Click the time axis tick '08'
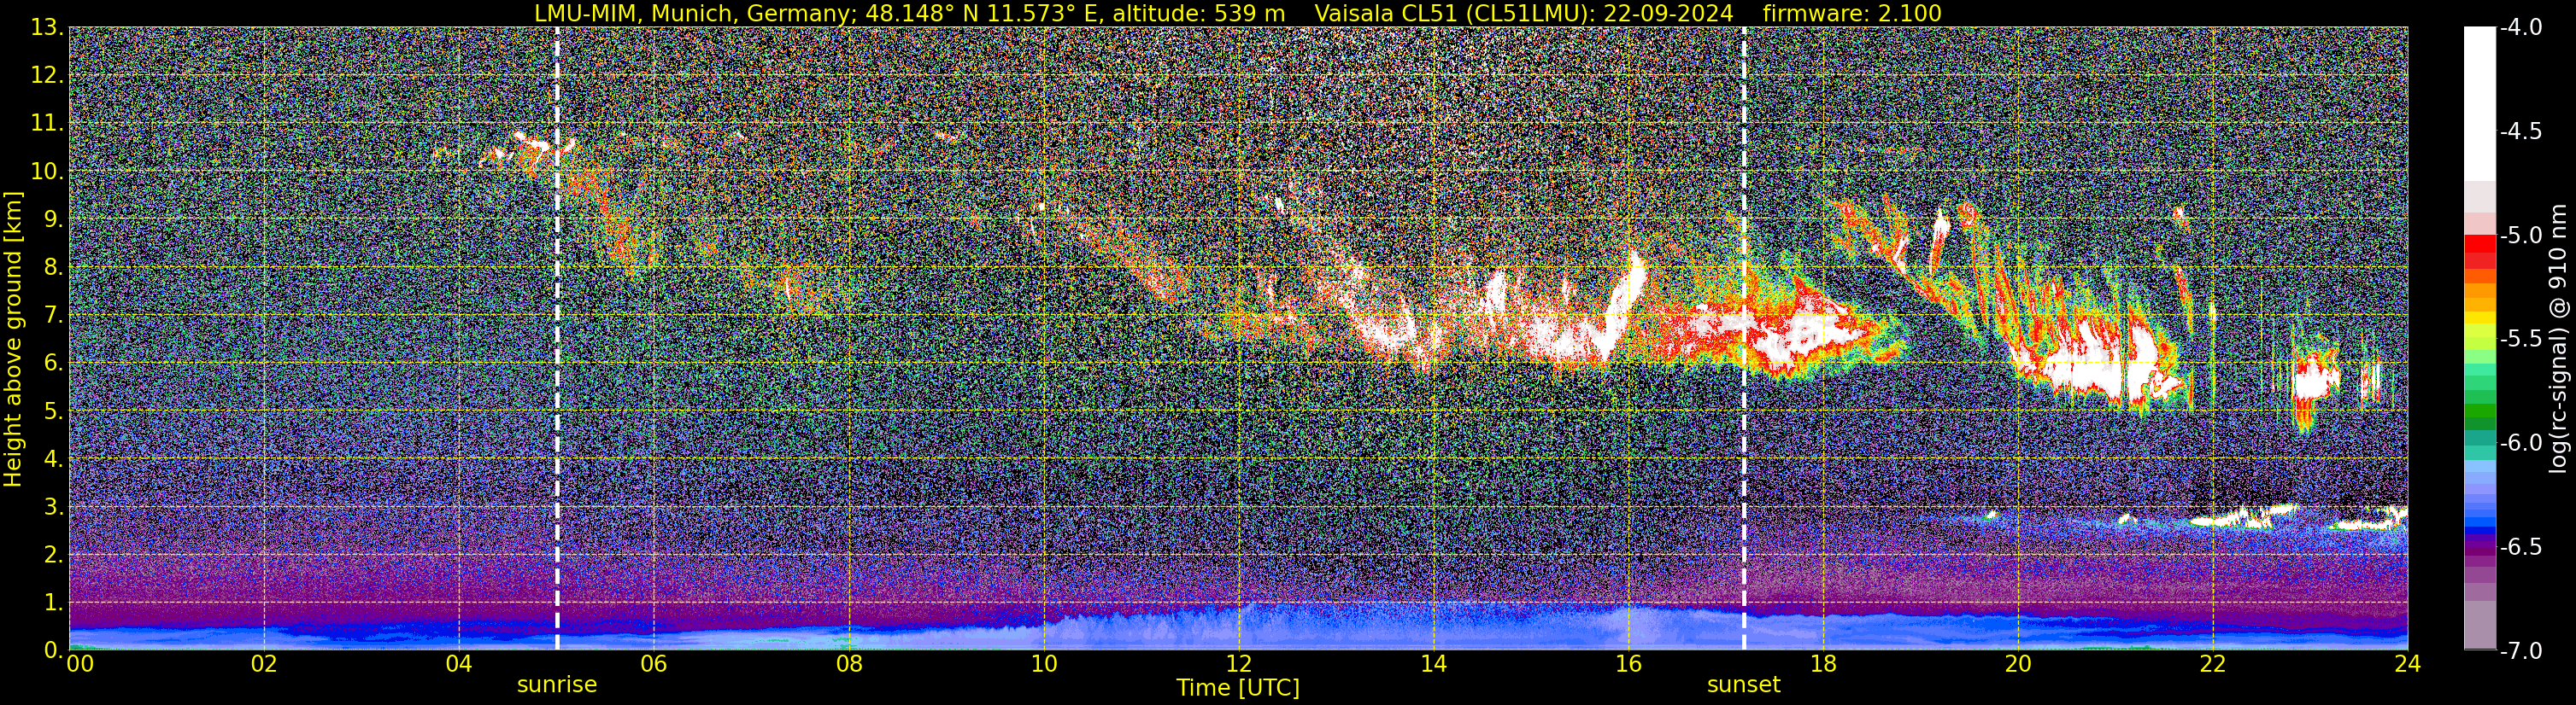 [x=848, y=664]
